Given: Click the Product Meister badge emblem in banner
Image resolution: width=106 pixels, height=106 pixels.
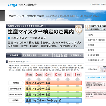Looking at the screenshot, I should point(79,29).
